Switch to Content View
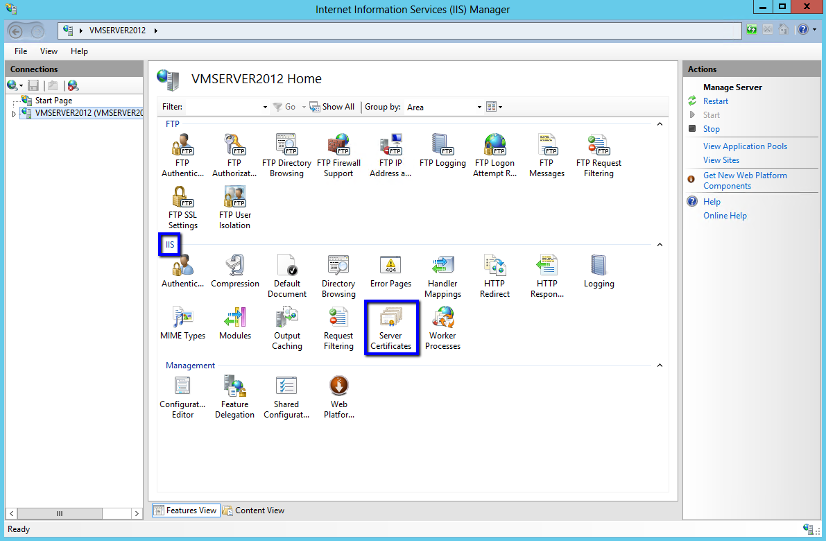 pos(259,510)
